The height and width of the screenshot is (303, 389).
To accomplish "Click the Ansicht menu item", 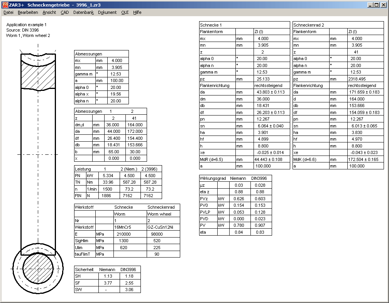I will coord(49,12).
